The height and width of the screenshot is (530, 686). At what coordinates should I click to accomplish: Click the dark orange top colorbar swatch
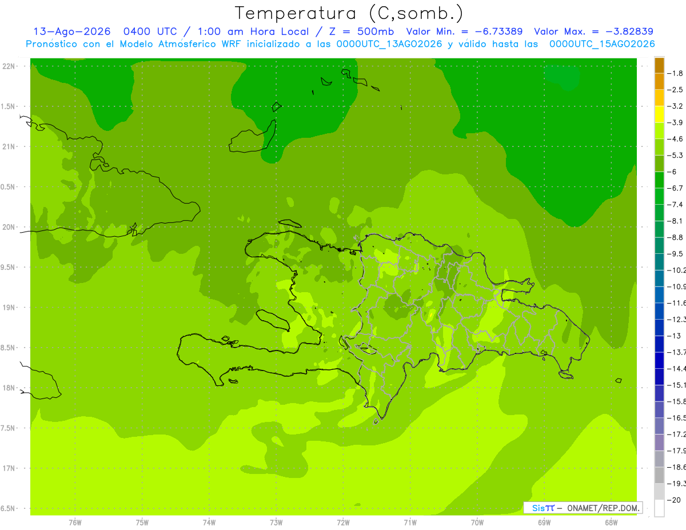tap(659, 65)
